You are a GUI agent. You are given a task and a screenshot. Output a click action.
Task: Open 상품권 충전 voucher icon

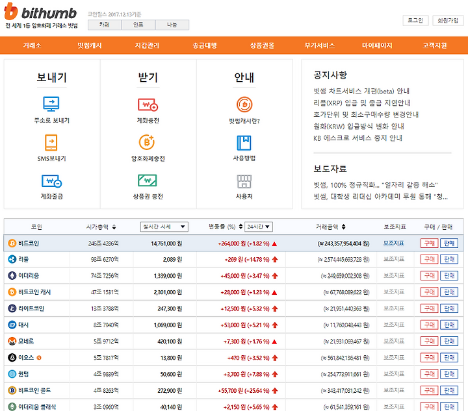click(148, 181)
